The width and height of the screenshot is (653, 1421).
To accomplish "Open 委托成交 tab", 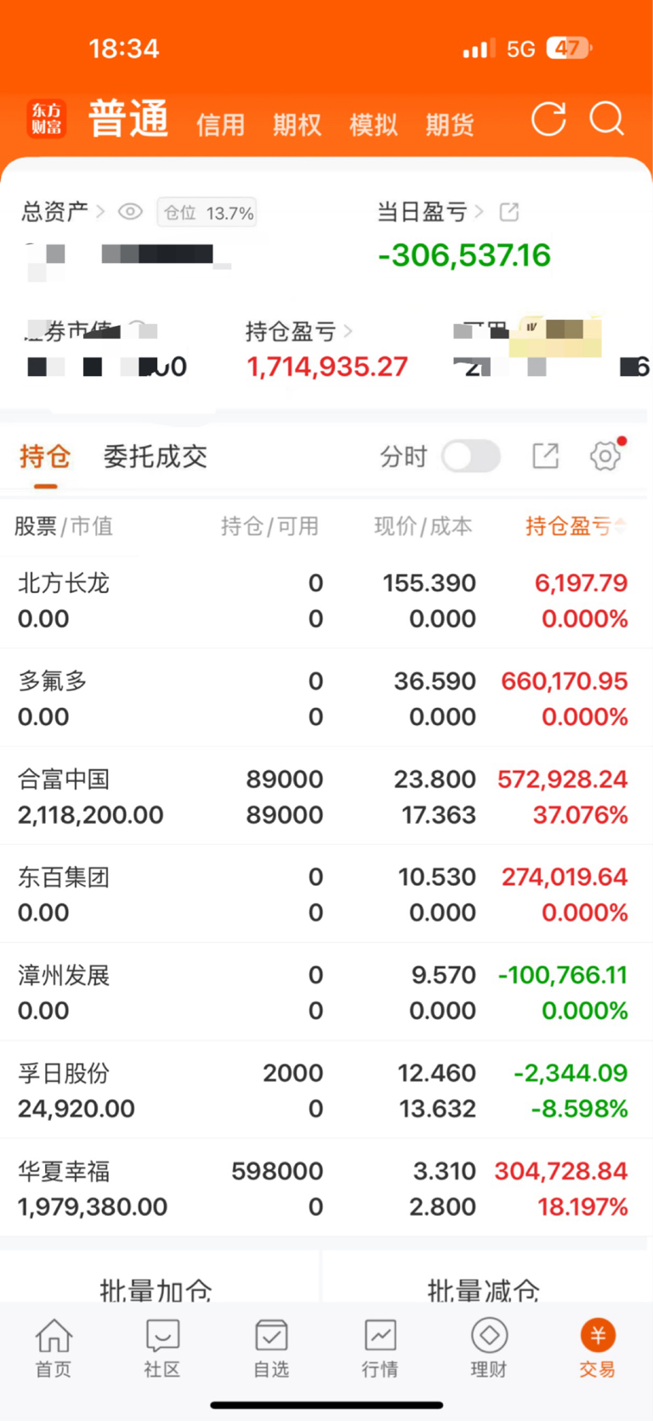I will [x=156, y=457].
